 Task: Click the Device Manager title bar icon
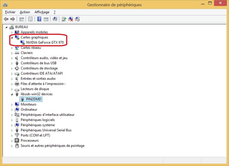point(5,5)
